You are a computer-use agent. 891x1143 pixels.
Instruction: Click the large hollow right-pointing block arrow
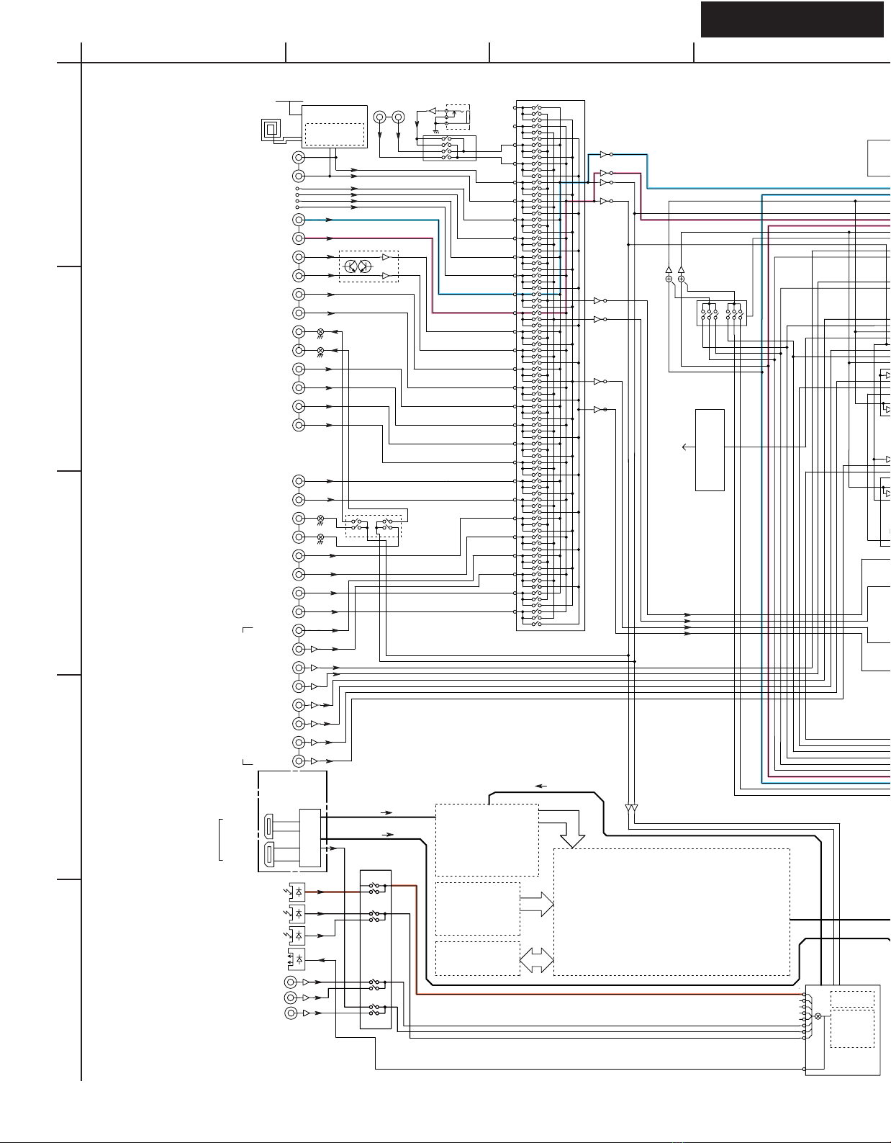537,904
